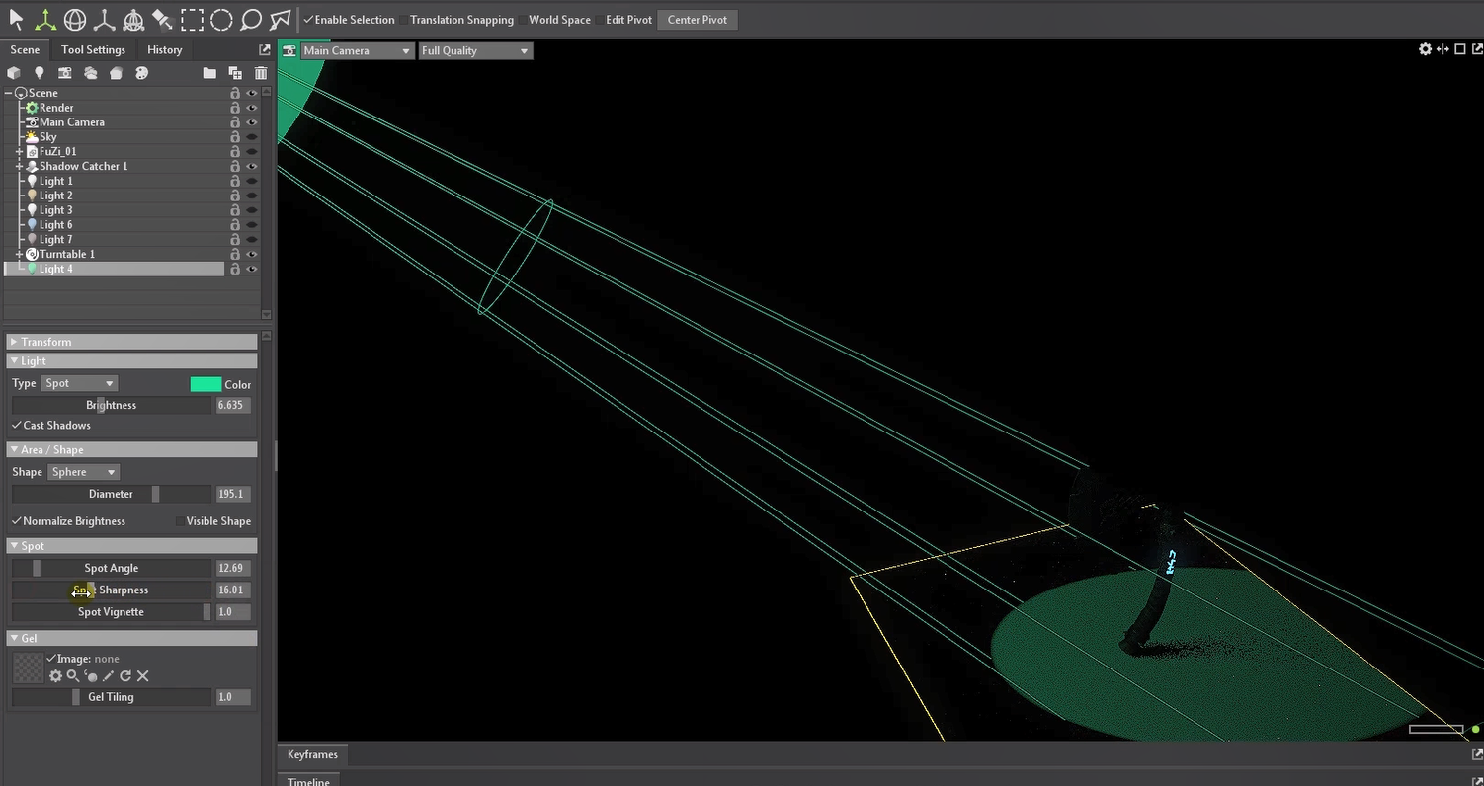Expand the Transform section
This screenshot has width=1484, height=786.
45,342
